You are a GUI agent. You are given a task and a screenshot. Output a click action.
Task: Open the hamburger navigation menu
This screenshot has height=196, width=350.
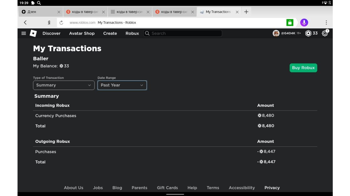point(24,33)
